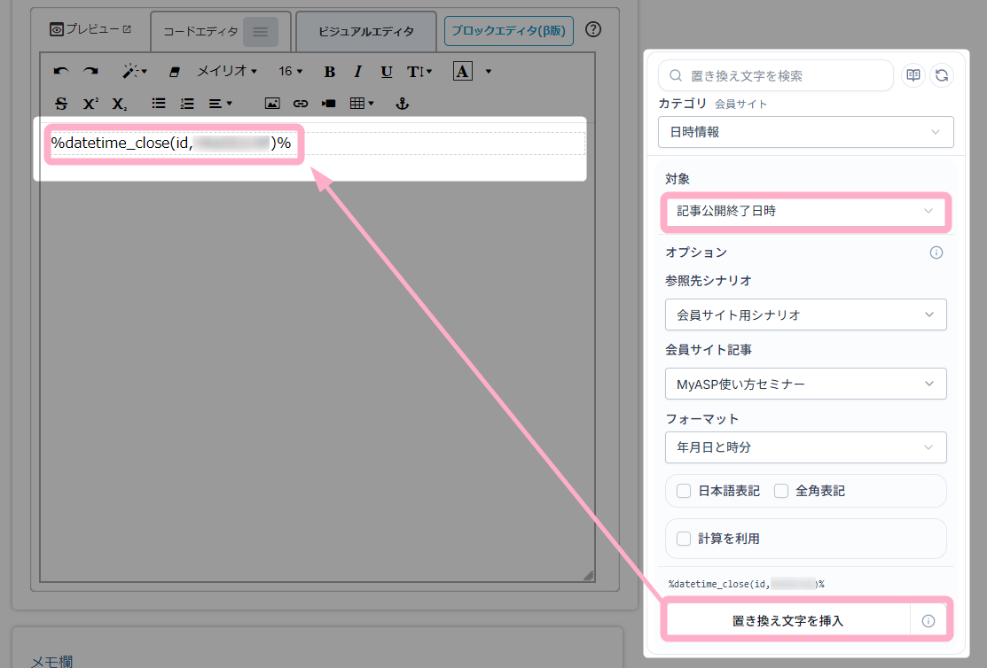Open the code editor hamburger menu
Image resolution: width=987 pixels, height=668 pixels.
(x=261, y=31)
